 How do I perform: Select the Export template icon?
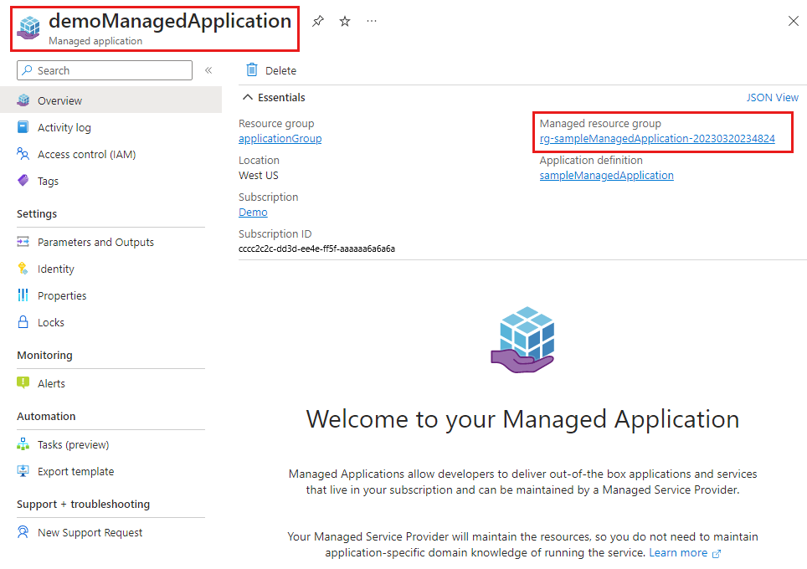[23, 471]
